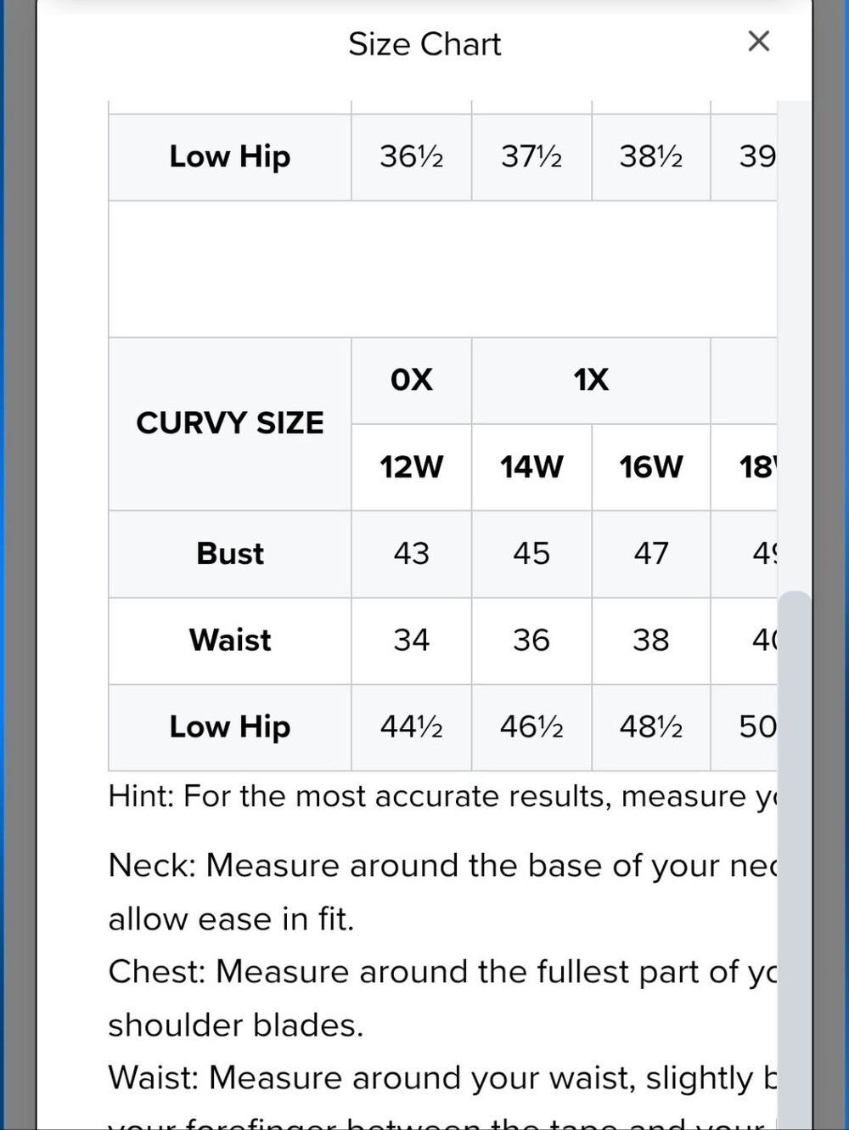Close the Size Chart dialog
The width and height of the screenshot is (849, 1130).
pyautogui.click(x=758, y=41)
